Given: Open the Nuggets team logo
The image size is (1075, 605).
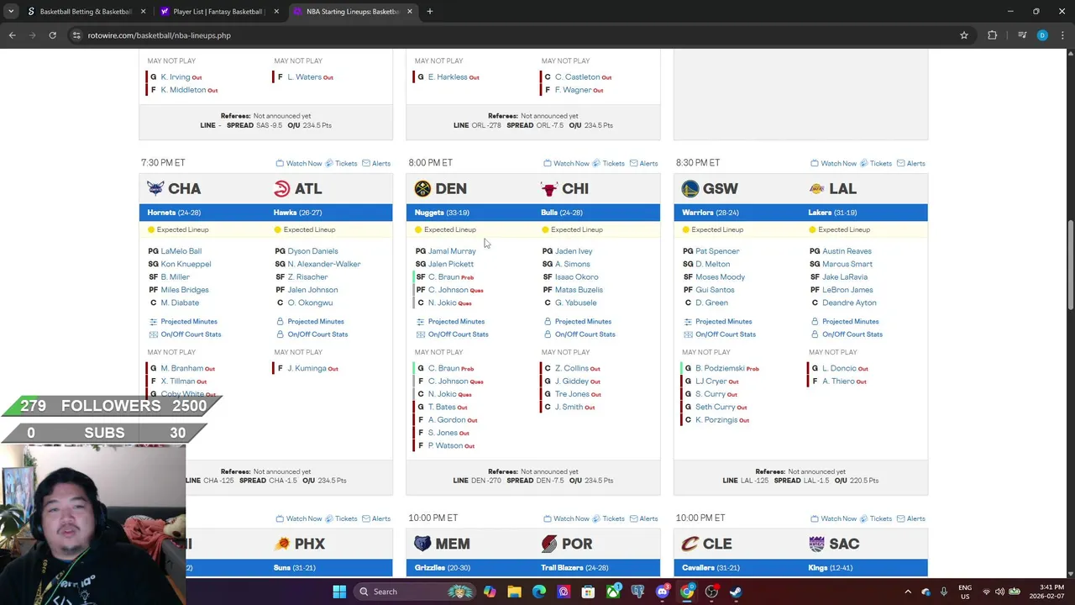Looking at the screenshot, I should [422, 189].
